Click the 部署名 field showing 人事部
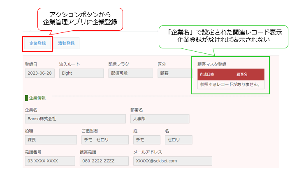304x178 pixels. 160,119
